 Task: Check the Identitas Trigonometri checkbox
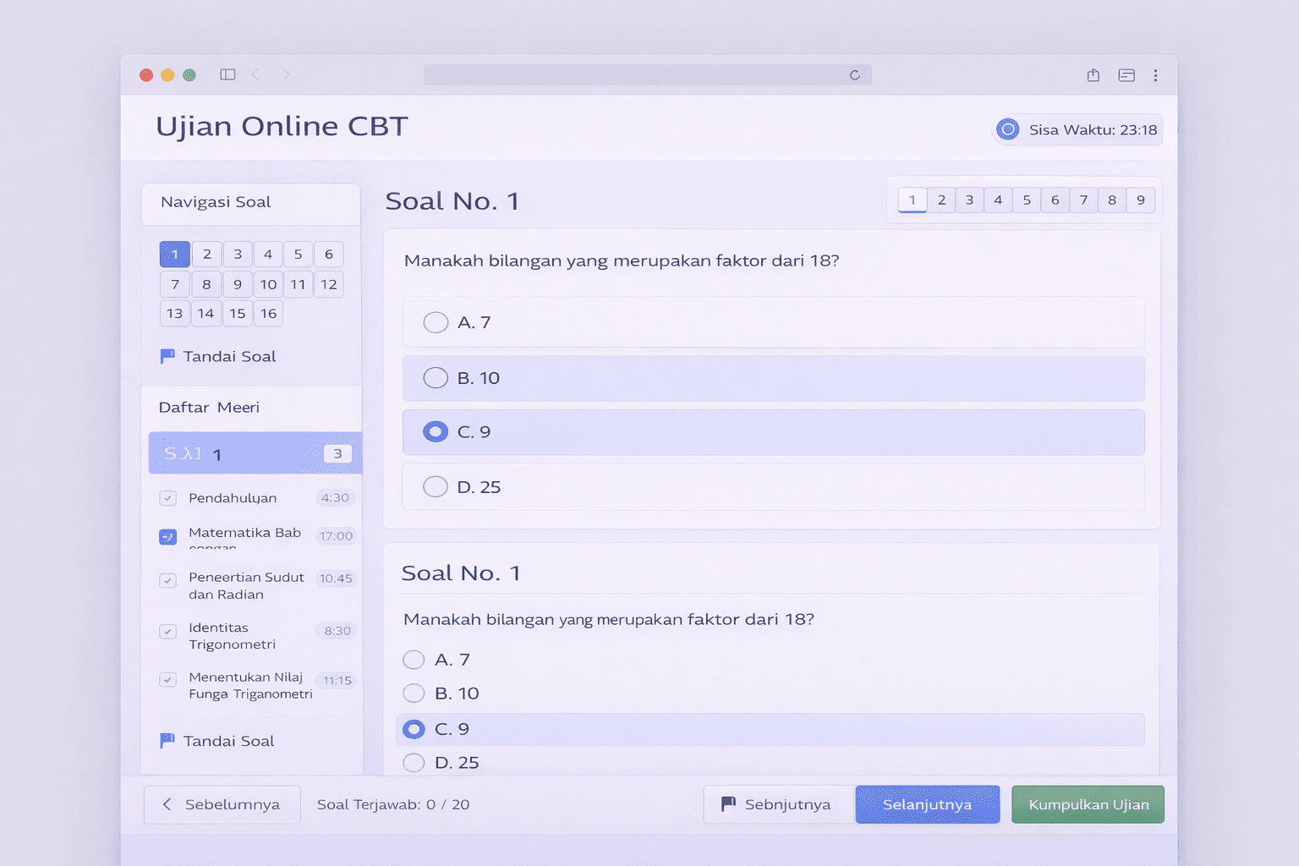167,632
